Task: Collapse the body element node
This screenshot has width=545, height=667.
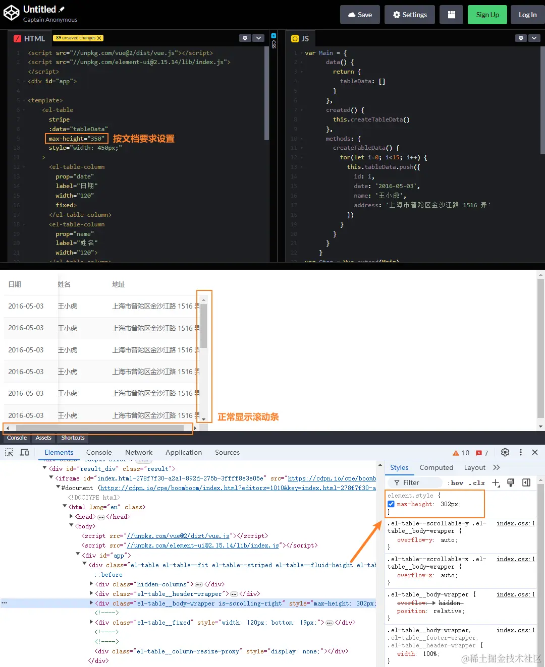Action: pyautogui.click(x=71, y=526)
